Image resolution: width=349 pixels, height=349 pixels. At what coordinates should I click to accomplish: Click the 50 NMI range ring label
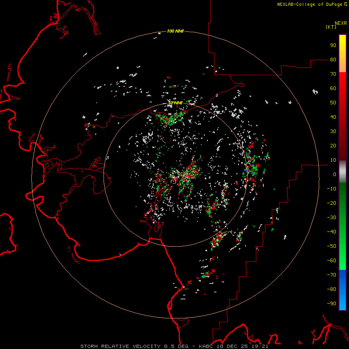(x=175, y=103)
